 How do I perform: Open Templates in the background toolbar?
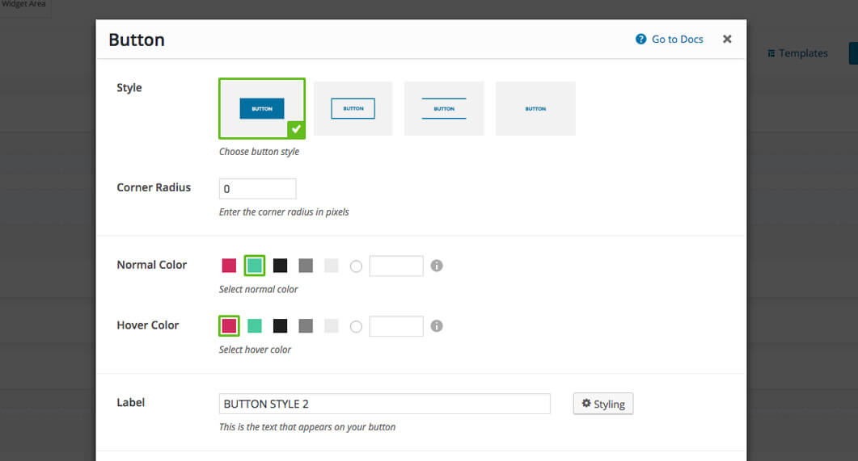(x=797, y=53)
